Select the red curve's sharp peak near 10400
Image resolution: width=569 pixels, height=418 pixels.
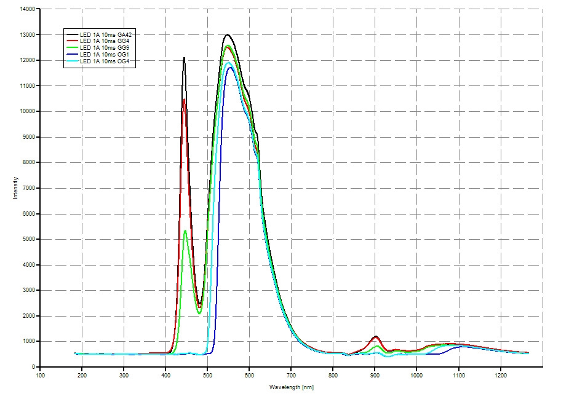click(184, 100)
